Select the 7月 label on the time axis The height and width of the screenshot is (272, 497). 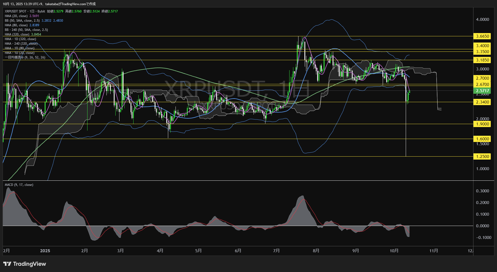(277, 251)
